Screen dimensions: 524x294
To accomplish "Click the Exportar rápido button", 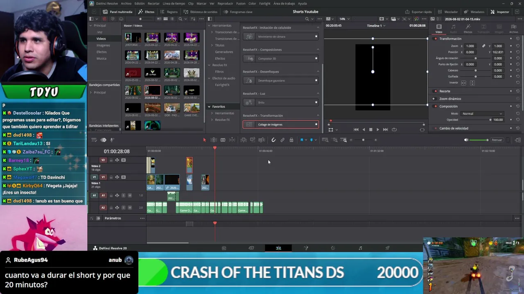I will pyautogui.click(x=418, y=12).
